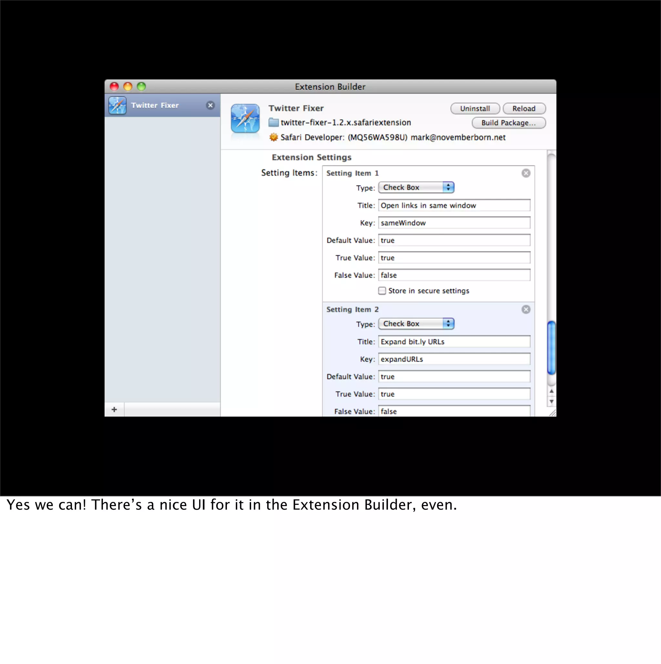Select Twitter Fixer extension in sidebar
The image size is (661, 664).
(162, 105)
